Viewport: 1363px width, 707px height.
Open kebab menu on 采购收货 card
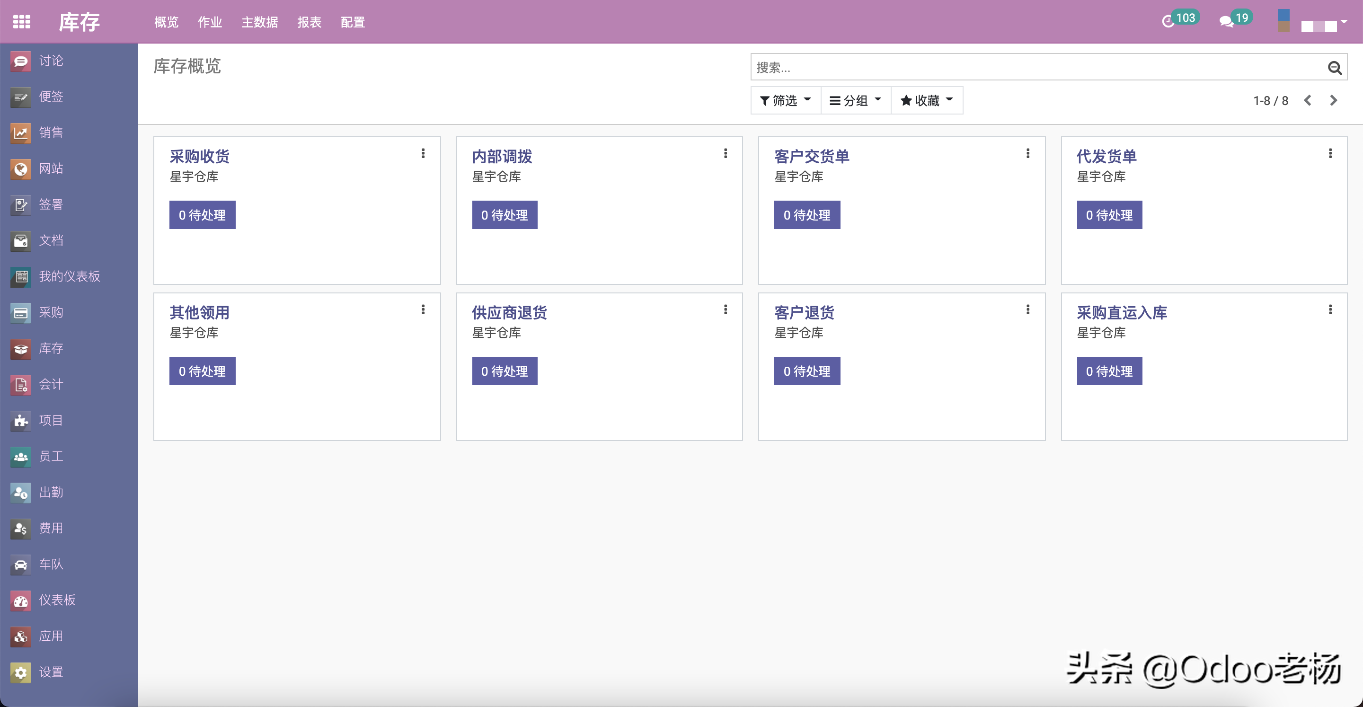point(423,153)
